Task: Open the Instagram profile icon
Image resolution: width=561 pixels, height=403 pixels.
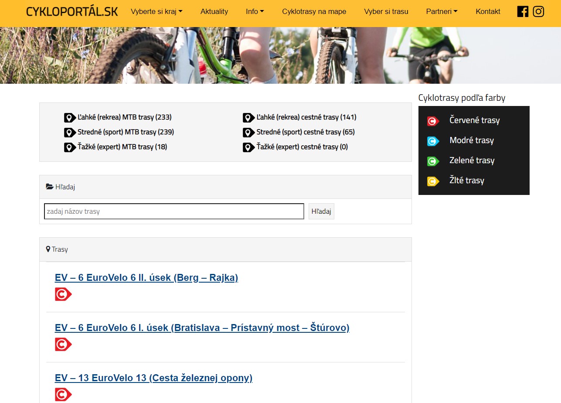Action: [538, 12]
